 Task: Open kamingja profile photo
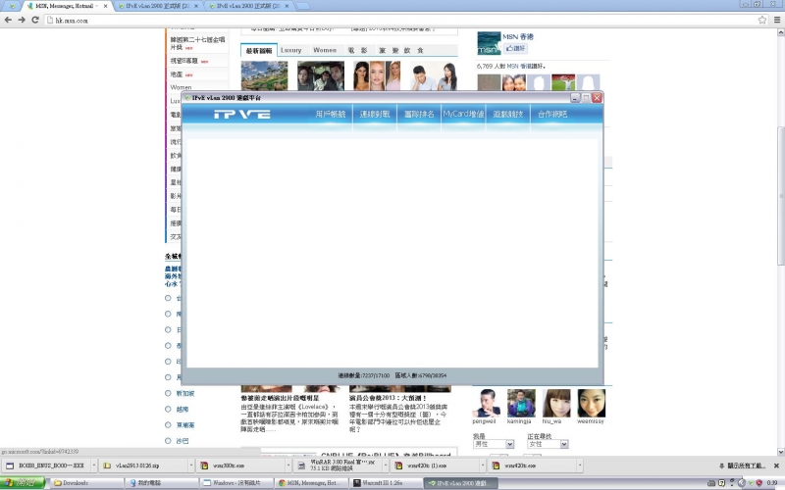521,403
